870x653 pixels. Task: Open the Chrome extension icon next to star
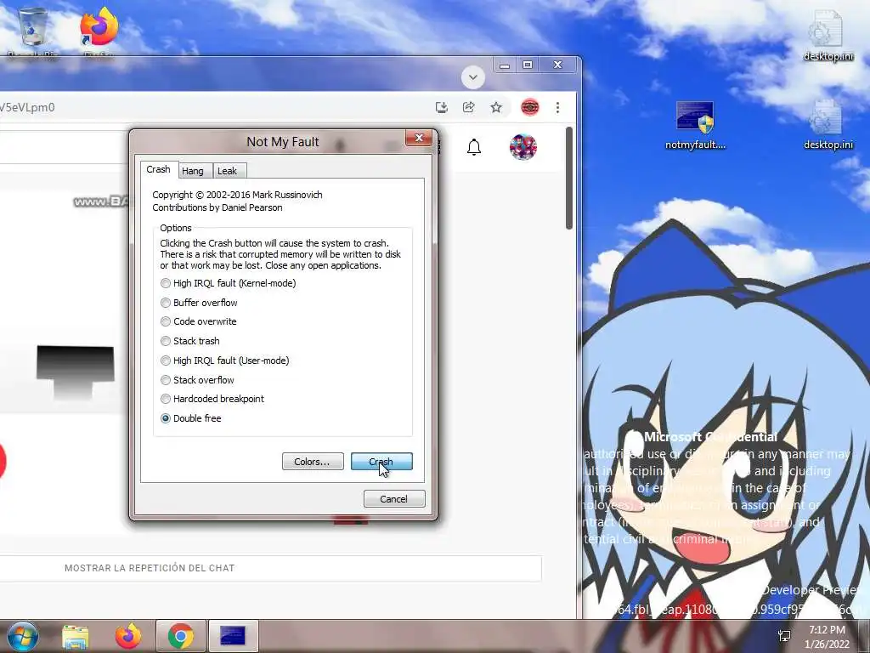coord(530,107)
